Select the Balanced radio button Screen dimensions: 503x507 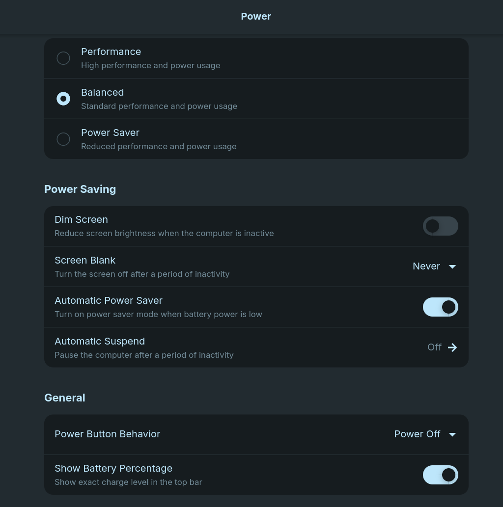(63, 99)
